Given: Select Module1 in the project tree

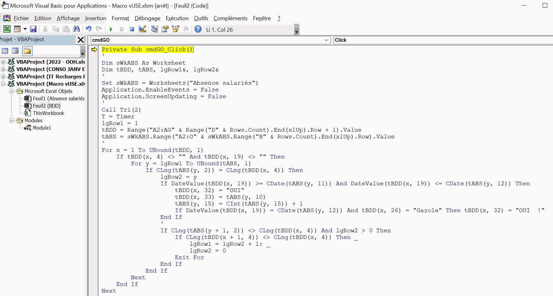Looking at the screenshot, I should [42, 128].
